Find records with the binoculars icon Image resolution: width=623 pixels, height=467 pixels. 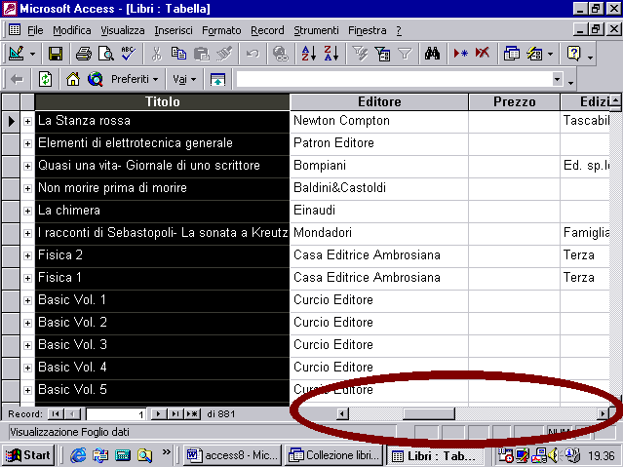pyautogui.click(x=432, y=54)
